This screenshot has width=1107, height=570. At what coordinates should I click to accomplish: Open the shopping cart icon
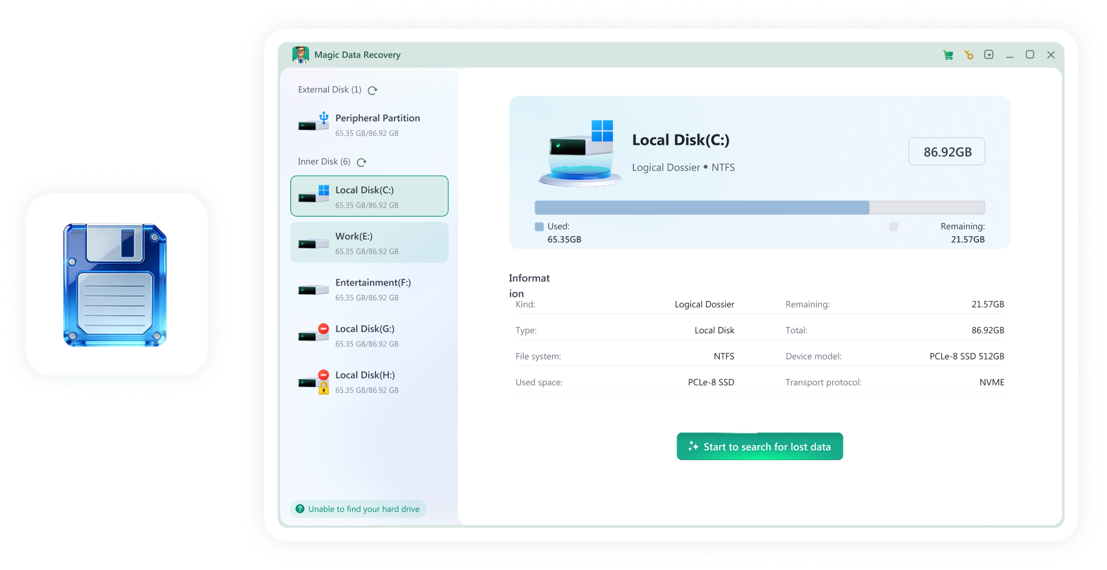(x=948, y=55)
